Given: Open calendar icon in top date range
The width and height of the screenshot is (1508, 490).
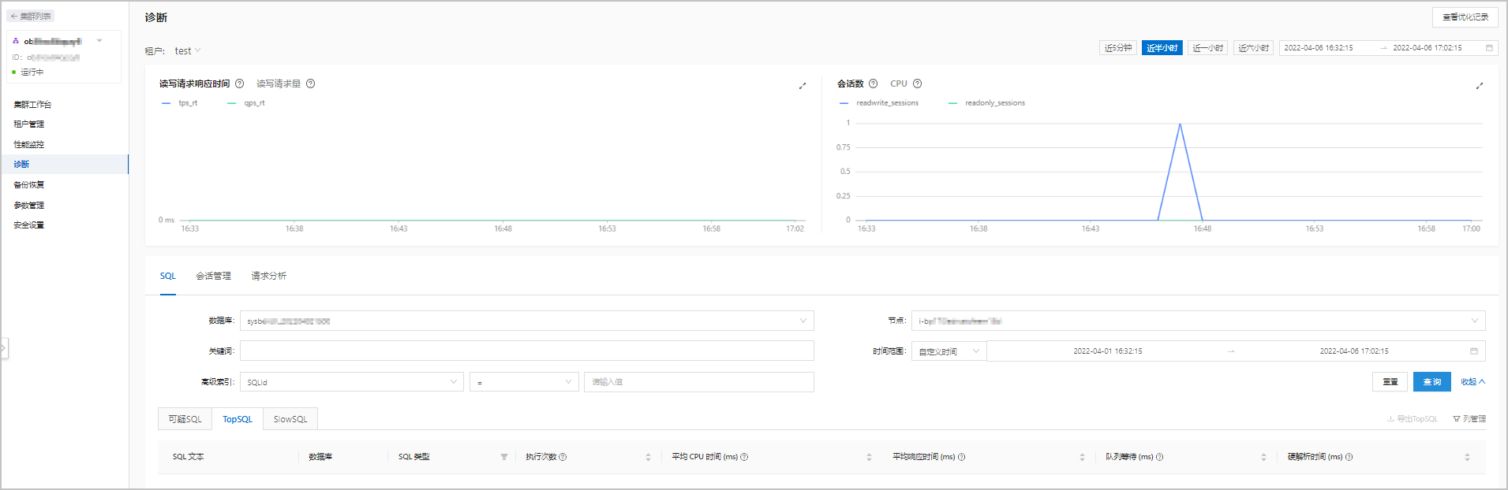Looking at the screenshot, I should pyautogui.click(x=1489, y=48).
